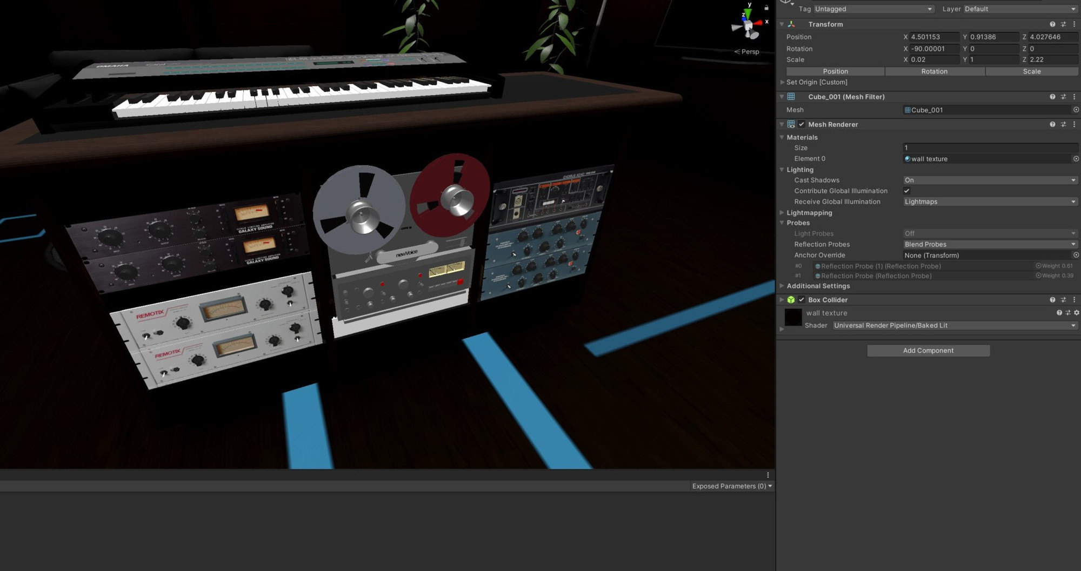Click the scene orientation gizmo
Screen dimensions: 1081x571
point(749,25)
